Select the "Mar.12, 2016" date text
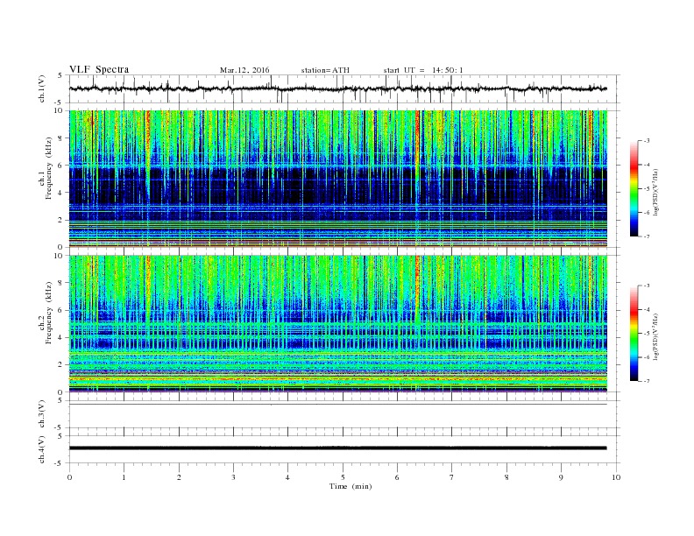The image size is (694, 536). point(244,70)
